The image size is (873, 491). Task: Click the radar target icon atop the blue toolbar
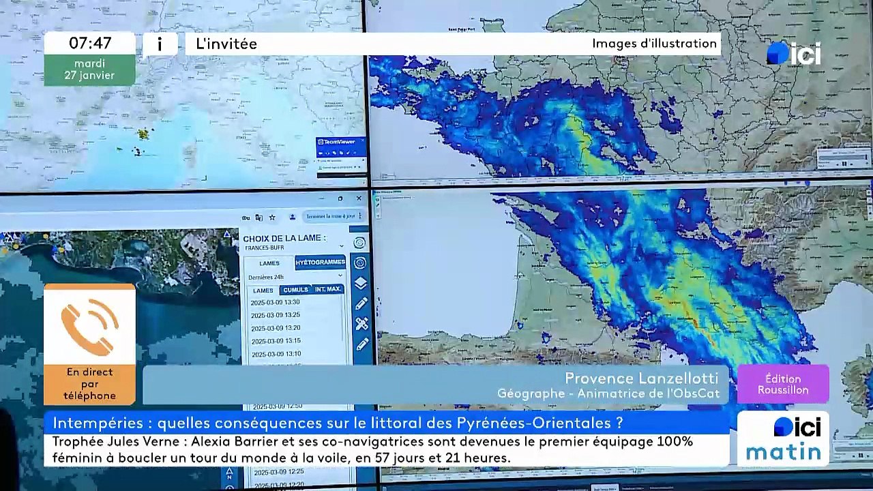(x=360, y=263)
